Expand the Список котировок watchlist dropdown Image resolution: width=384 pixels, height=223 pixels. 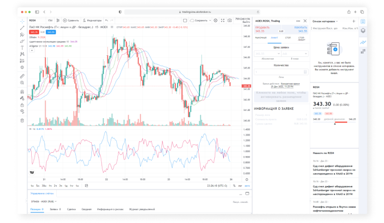[x=325, y=21]
